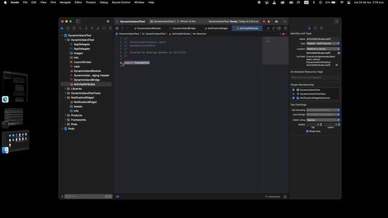Open the Finder window thumbnail in Stage Manager
The image size is (388, 218).
tap(16, 141)
